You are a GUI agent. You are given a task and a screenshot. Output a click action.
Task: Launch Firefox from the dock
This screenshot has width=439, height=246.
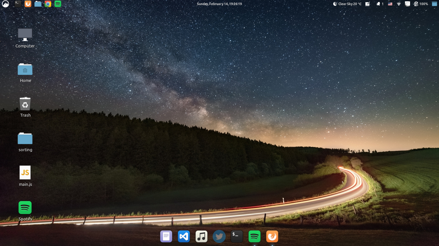tap(272, 236)
